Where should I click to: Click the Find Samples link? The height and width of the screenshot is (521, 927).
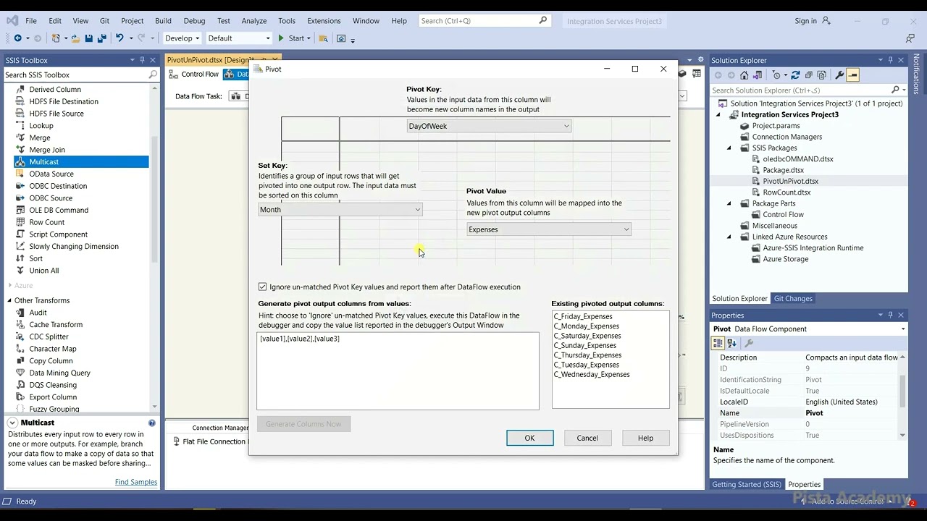[x=135, y=483]
